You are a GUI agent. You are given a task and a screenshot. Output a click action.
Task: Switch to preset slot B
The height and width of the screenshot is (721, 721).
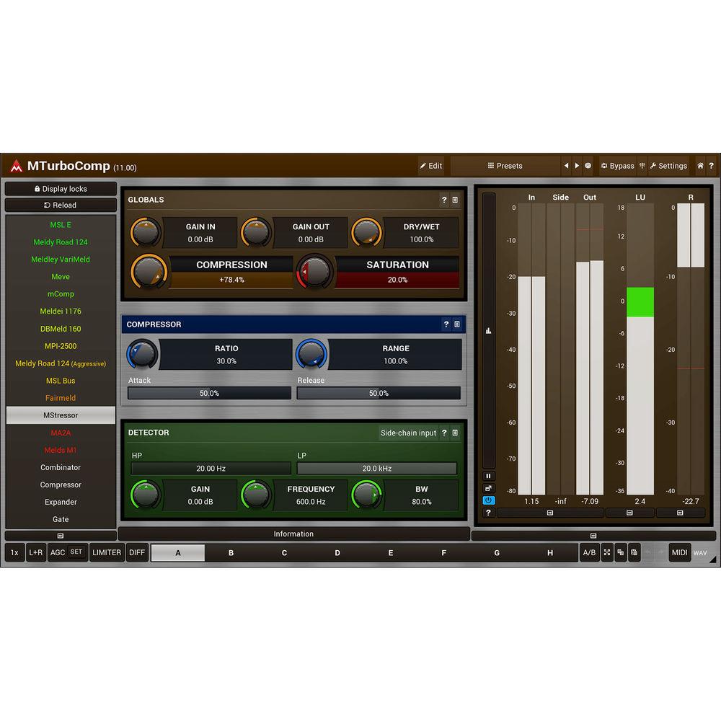pos(231,553)
